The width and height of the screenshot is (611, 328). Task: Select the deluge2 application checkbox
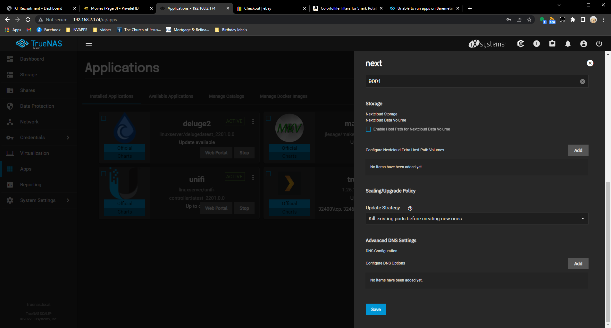(104, 118)
